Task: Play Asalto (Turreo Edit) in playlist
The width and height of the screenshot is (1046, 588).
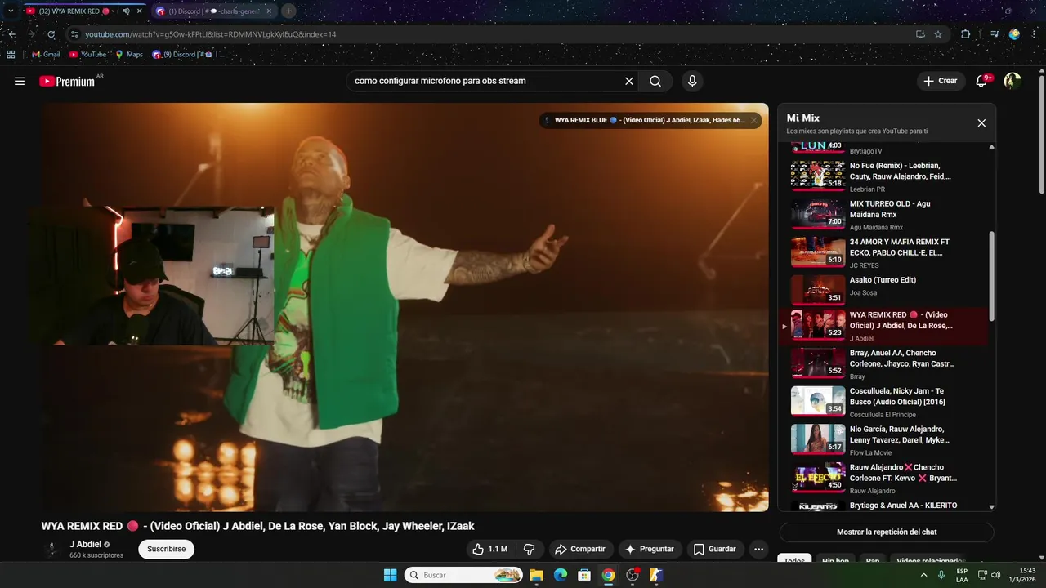Action: pyautogui.click(x=887, y=290)
